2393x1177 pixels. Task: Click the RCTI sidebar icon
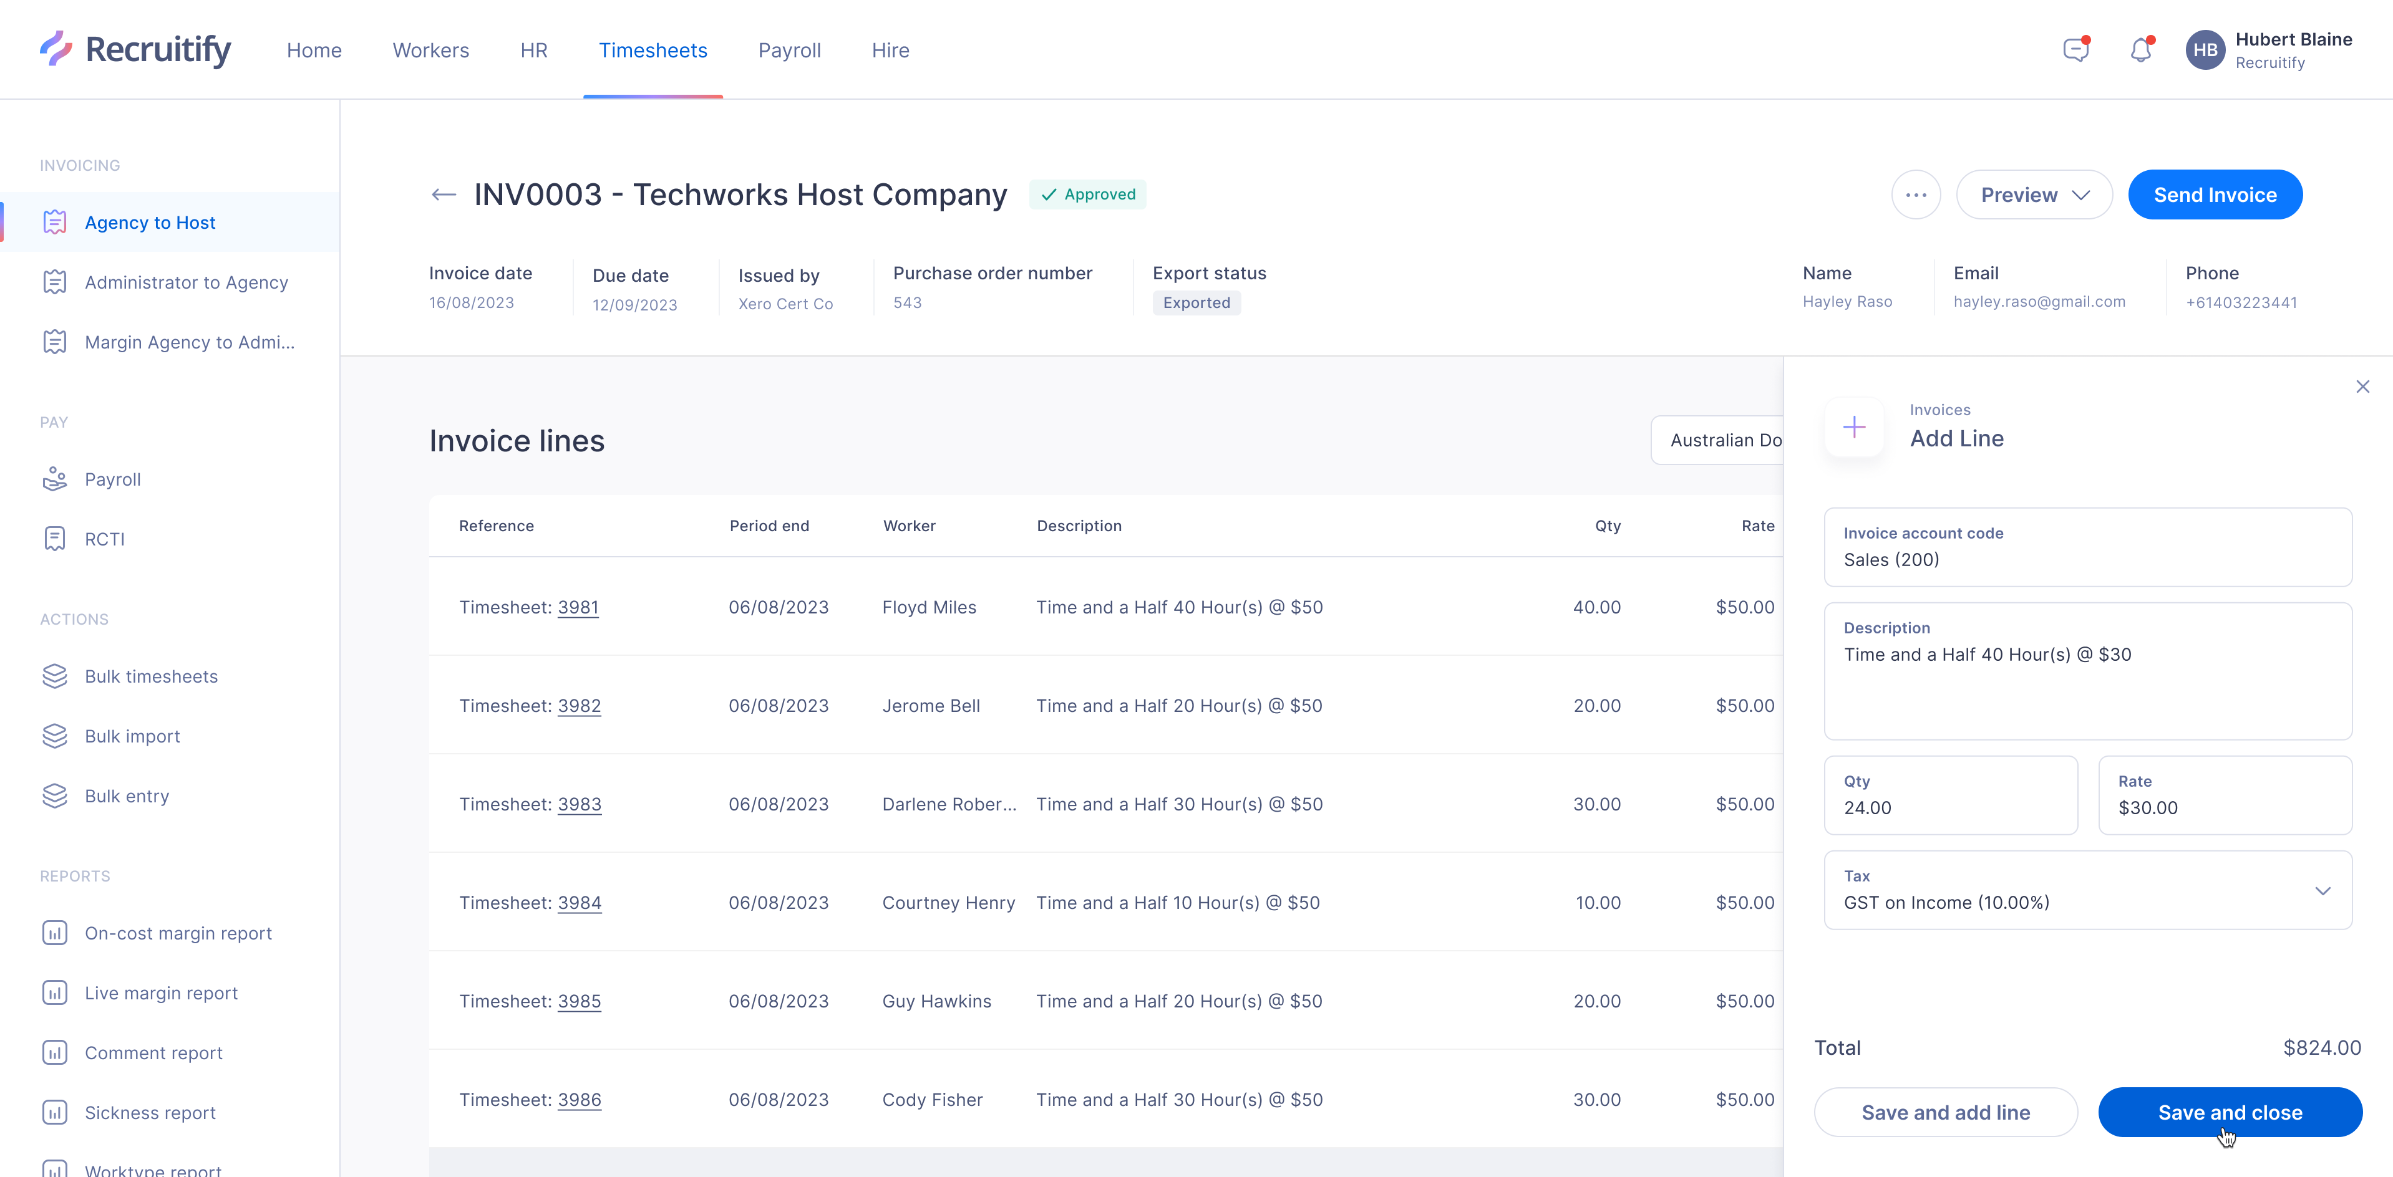[x=55, y=539]
